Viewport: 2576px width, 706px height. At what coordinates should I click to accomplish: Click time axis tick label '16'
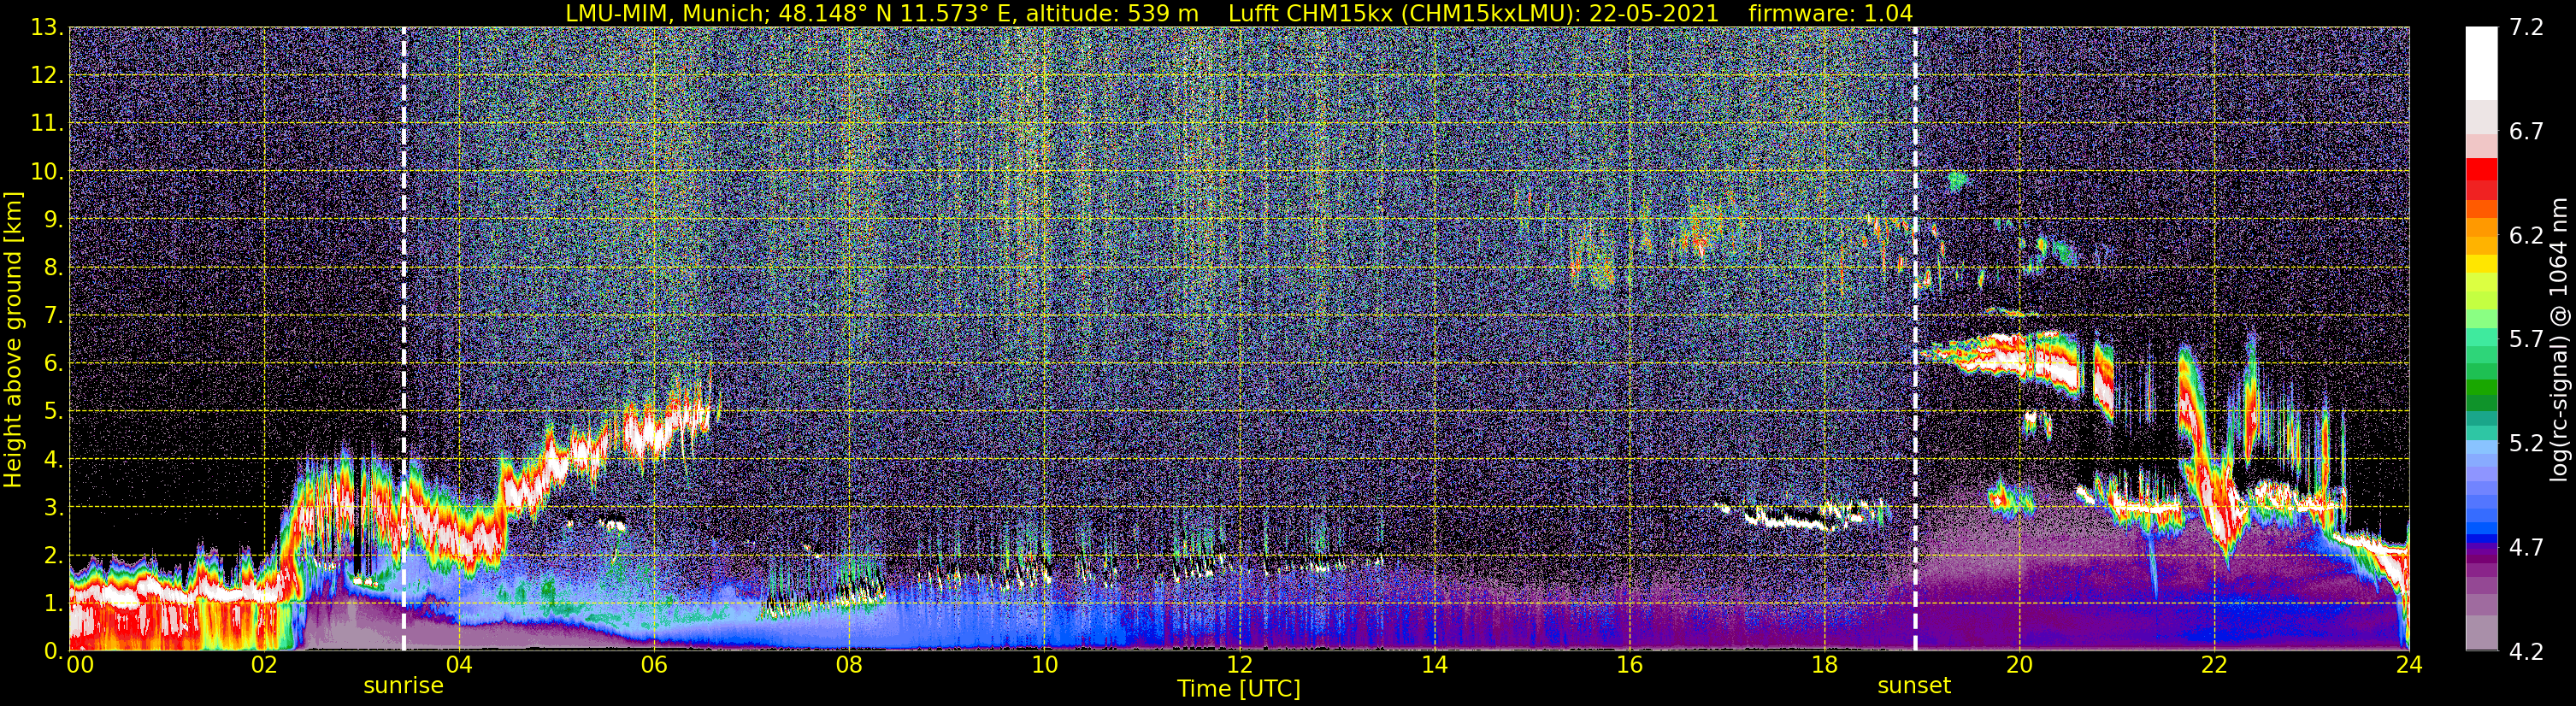tap(1629, 665)
